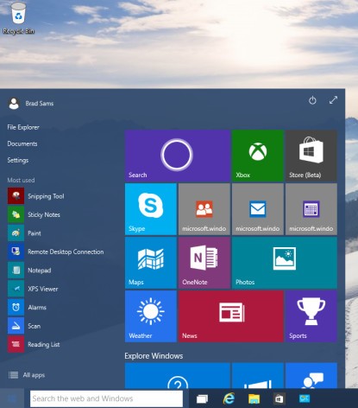The image size is (358, 408).
Task: Open the green Xbox tile
Action: point(258,156)
